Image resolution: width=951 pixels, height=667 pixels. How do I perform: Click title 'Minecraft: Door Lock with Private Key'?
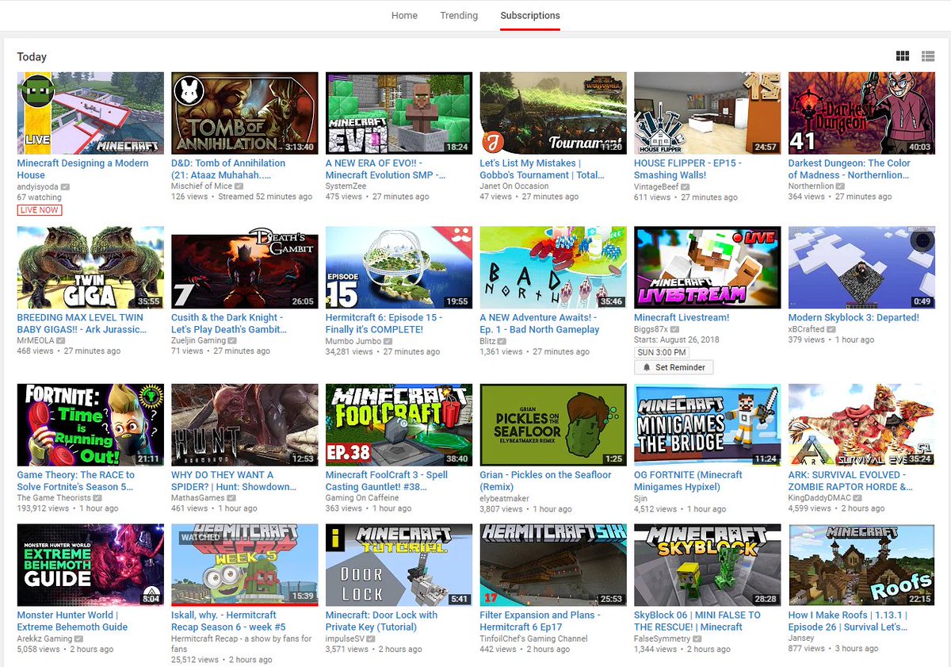pyautogui.click(x=381, y=621)
